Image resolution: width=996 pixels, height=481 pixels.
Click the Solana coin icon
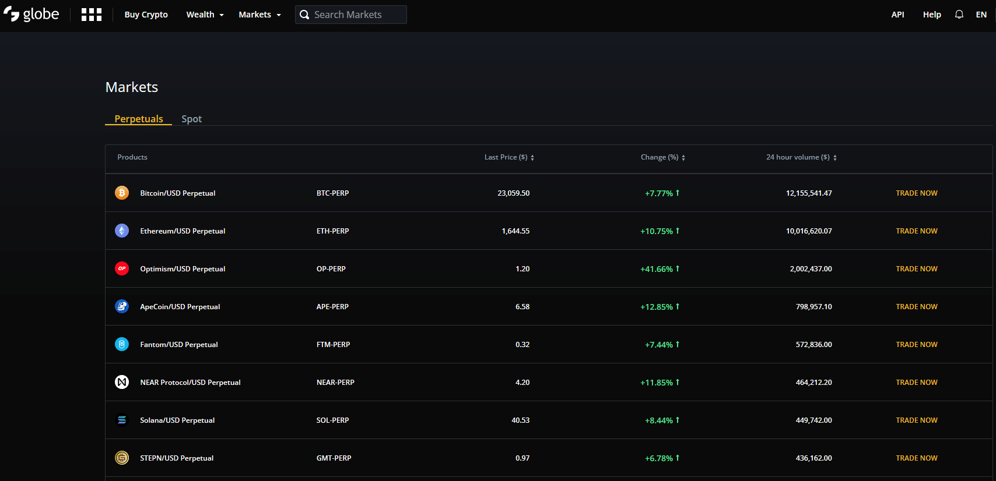click(x=122, y=420)
